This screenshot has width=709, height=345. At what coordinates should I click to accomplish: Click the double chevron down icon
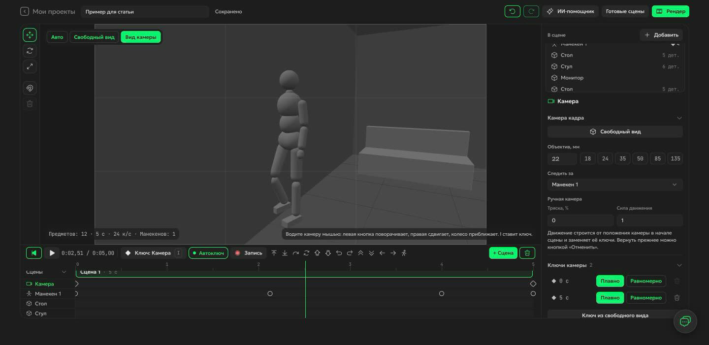point(372,253)
